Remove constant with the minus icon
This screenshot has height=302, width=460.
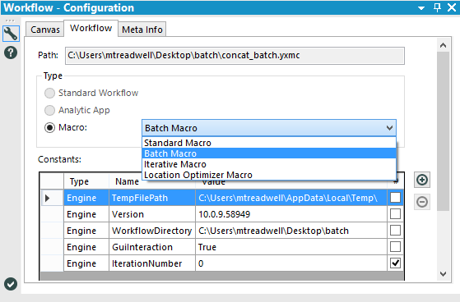[422, 202]
